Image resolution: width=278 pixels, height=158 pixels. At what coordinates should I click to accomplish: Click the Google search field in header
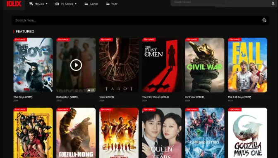coord(198,2)
